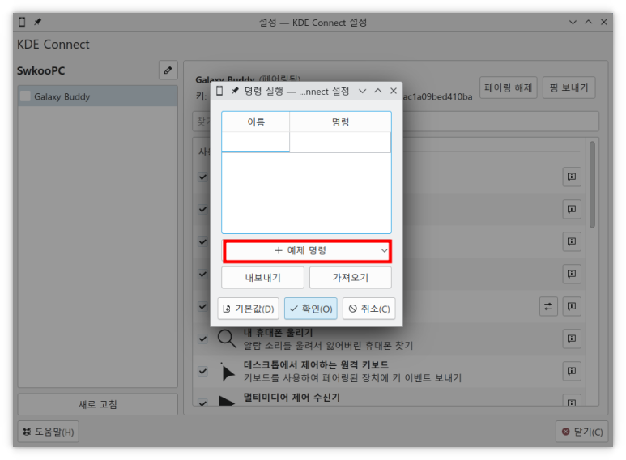The image size is (626, 460).
Task: Click the 핑 보내기 button
Action: point(569,87)
